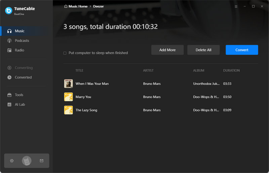Click the TITLE column header
This screenshot has width=269, height=173.
[x=79, y=70]
